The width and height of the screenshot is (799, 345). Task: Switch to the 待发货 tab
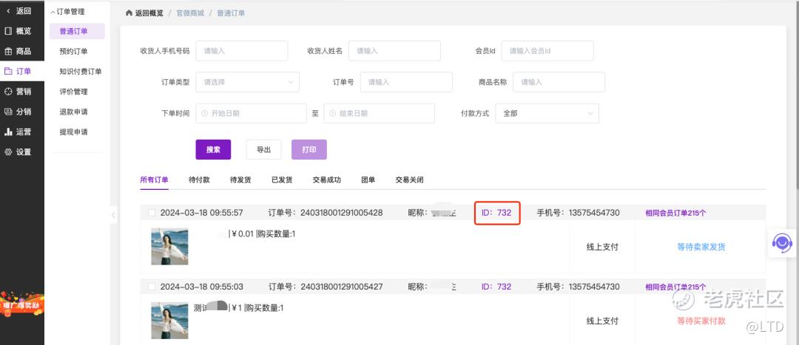(x=240, y=180)
